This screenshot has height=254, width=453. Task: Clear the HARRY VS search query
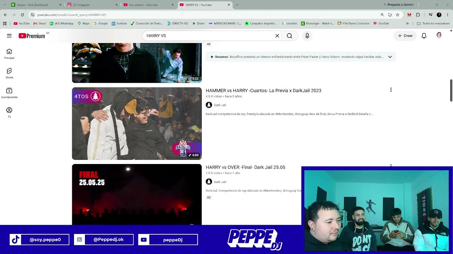click(x=277, y=36)
